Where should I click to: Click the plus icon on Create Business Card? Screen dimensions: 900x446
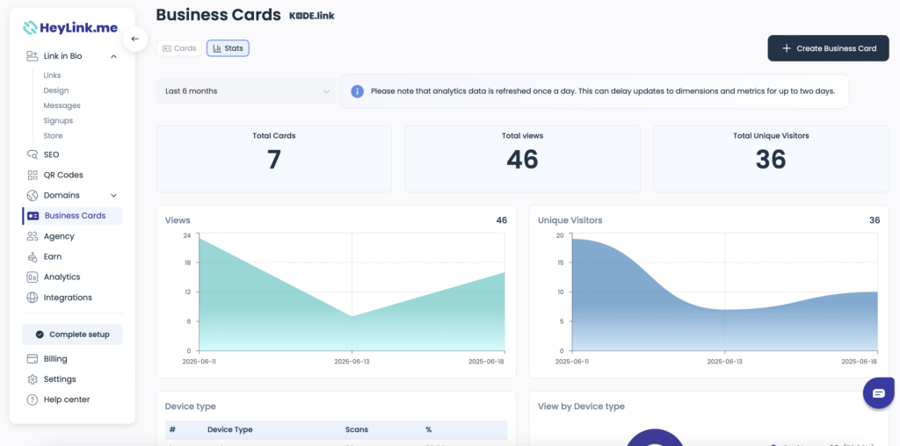(787, 48)
